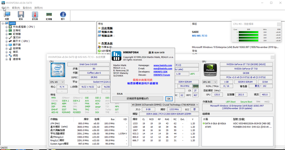Click OK in the About dialog

pyautogui.click(x=169, y=99)
